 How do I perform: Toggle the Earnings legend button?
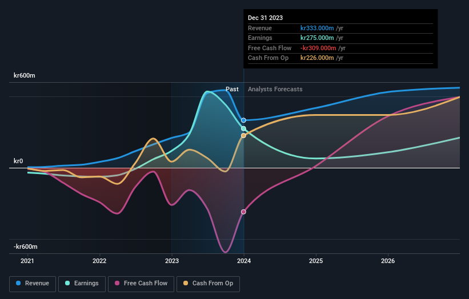tap(82, 284)
